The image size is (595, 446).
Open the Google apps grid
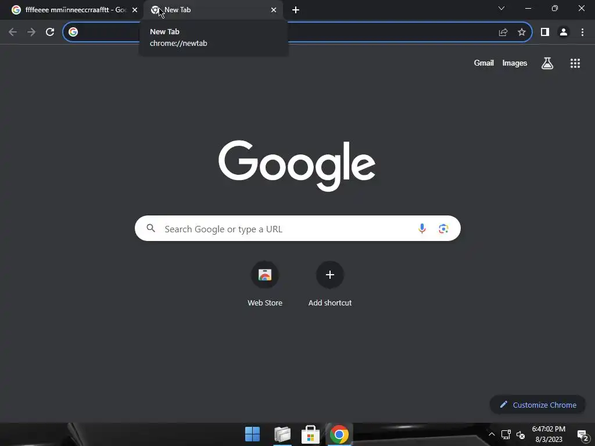click(x=575, y=63)
